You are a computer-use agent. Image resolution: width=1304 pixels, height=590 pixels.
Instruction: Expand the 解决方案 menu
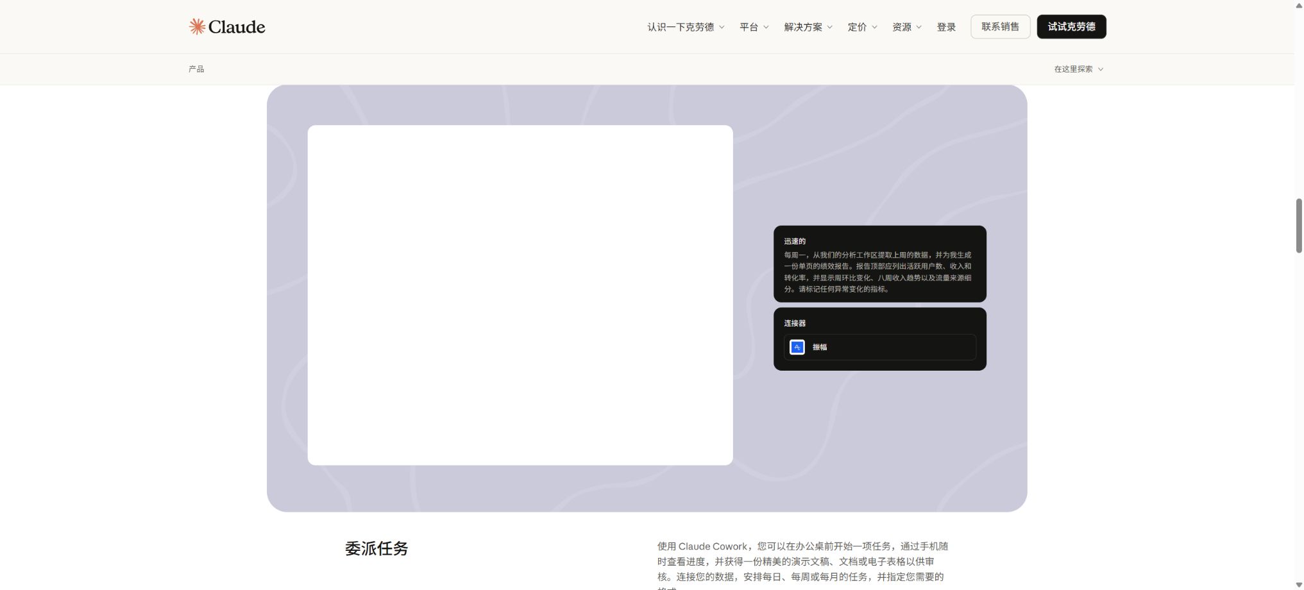tap(808, 27)
